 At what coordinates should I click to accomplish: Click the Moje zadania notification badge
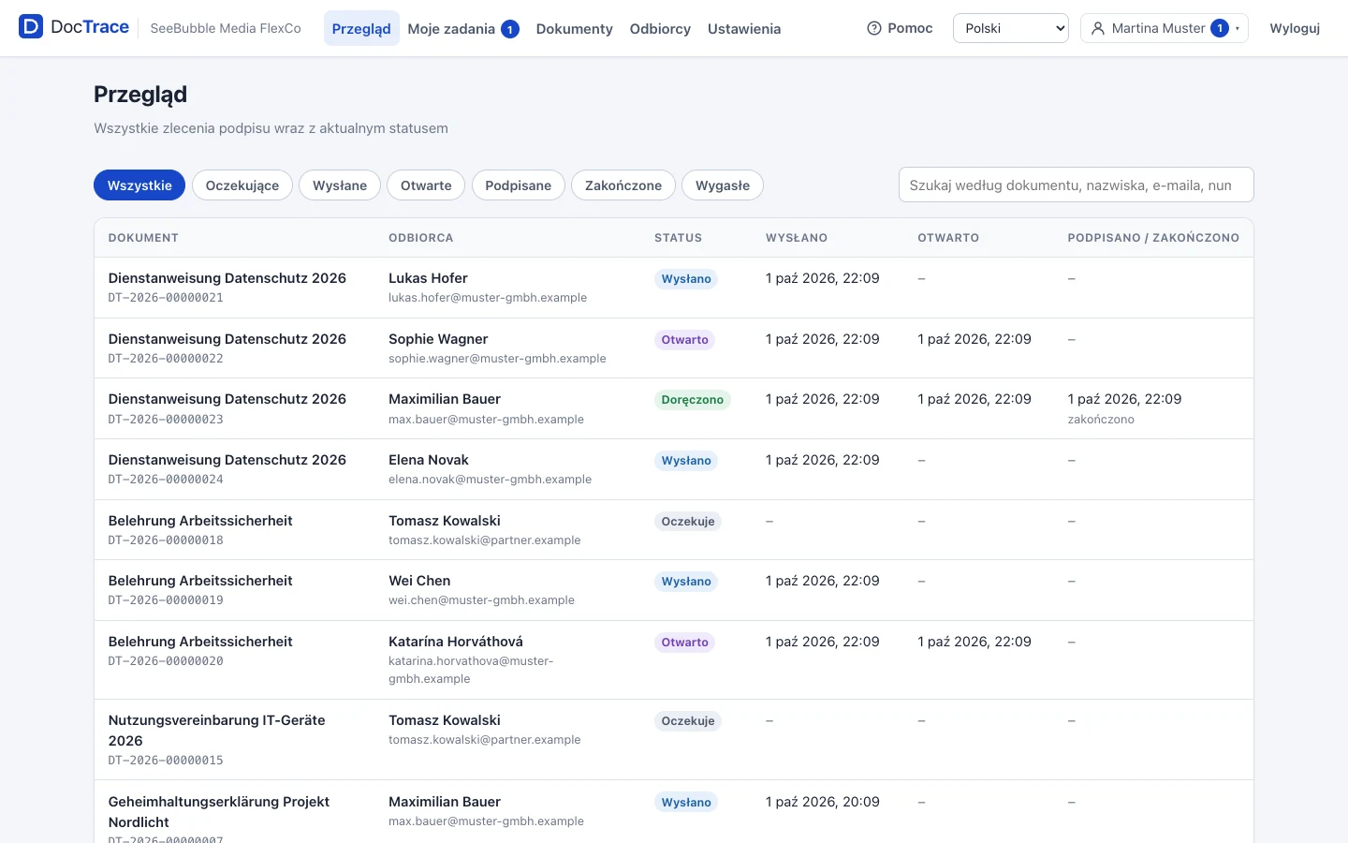click(510, 29)
